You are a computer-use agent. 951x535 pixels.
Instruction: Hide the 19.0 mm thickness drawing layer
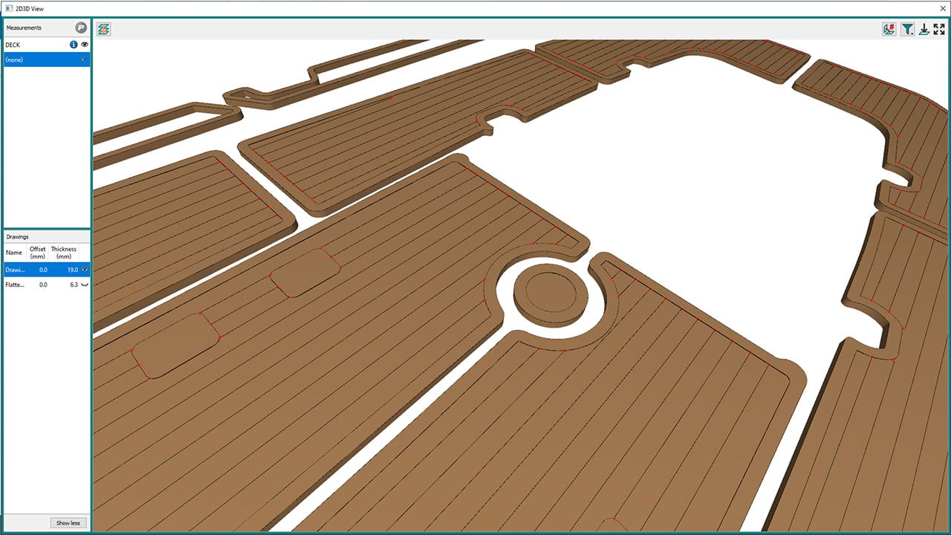click(85, 270)
